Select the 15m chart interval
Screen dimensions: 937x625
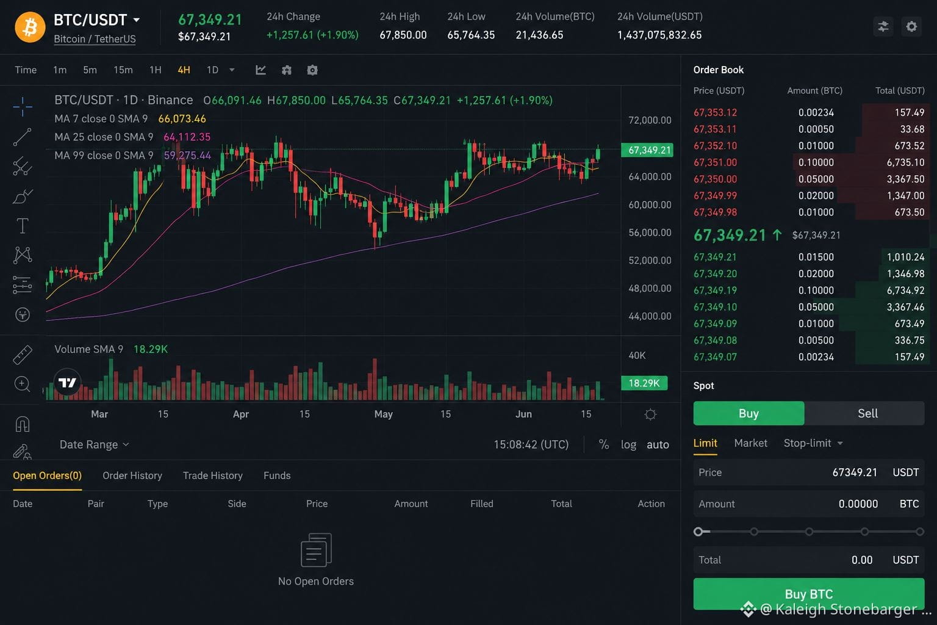pyautogui.click(x=123, y=70)
